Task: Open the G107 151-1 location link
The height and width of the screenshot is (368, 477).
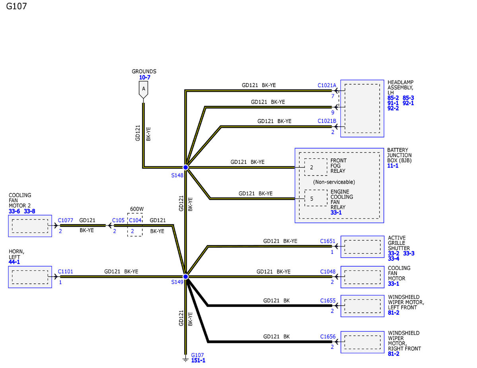Action: click(198, 360)
